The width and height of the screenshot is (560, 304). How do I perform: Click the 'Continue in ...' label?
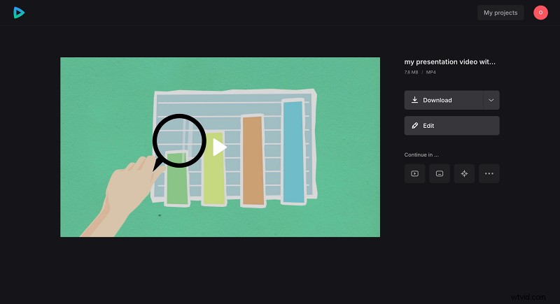pyautogui.click(x=421, y=154)
